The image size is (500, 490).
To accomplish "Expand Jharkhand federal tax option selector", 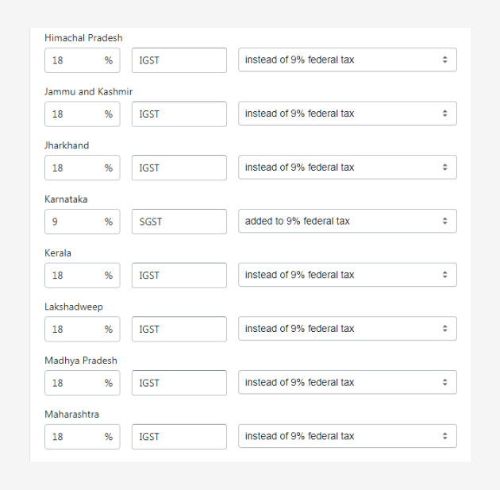I will 348,167.
